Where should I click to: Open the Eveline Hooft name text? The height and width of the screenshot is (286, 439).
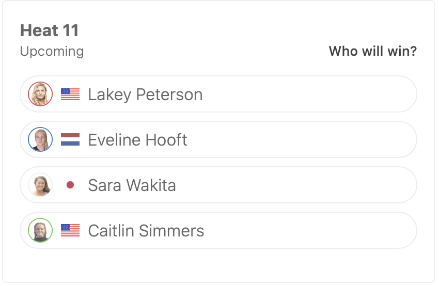click(x=137, y=140)
